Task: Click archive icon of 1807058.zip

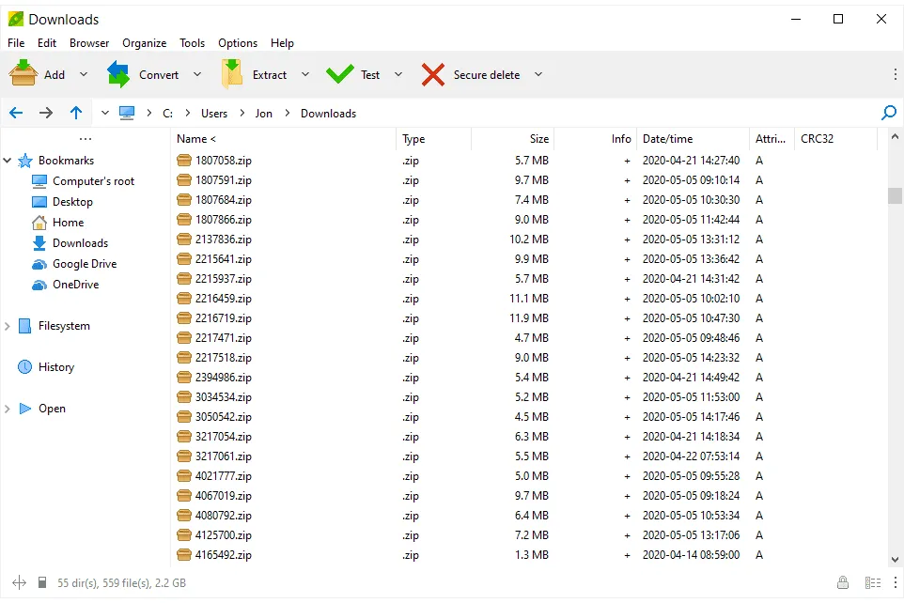Action: click(184, 161)
